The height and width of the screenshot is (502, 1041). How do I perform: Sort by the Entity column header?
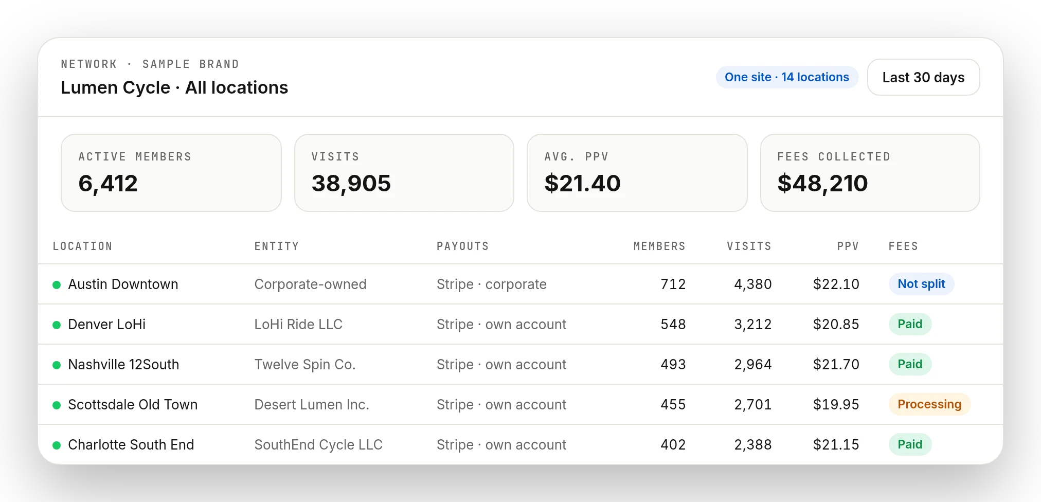pyautogui.click(x=277, y=246)
